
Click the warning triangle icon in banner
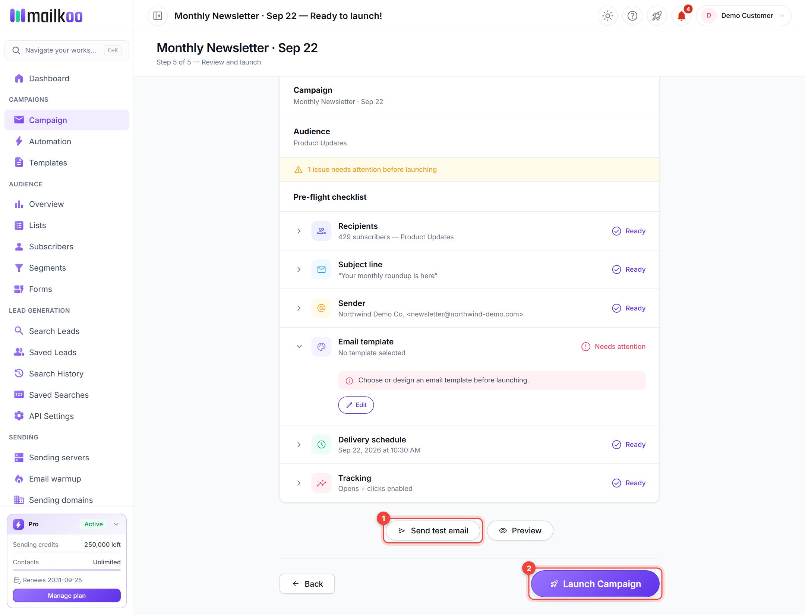[x=299, y=170]
